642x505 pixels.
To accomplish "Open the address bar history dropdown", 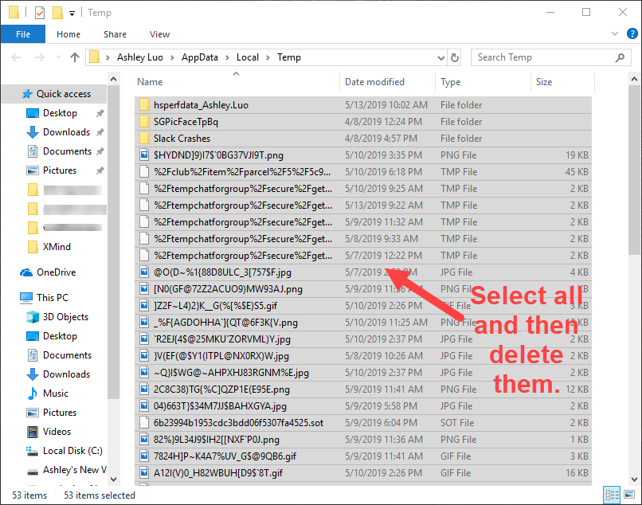I will point(441,57).
